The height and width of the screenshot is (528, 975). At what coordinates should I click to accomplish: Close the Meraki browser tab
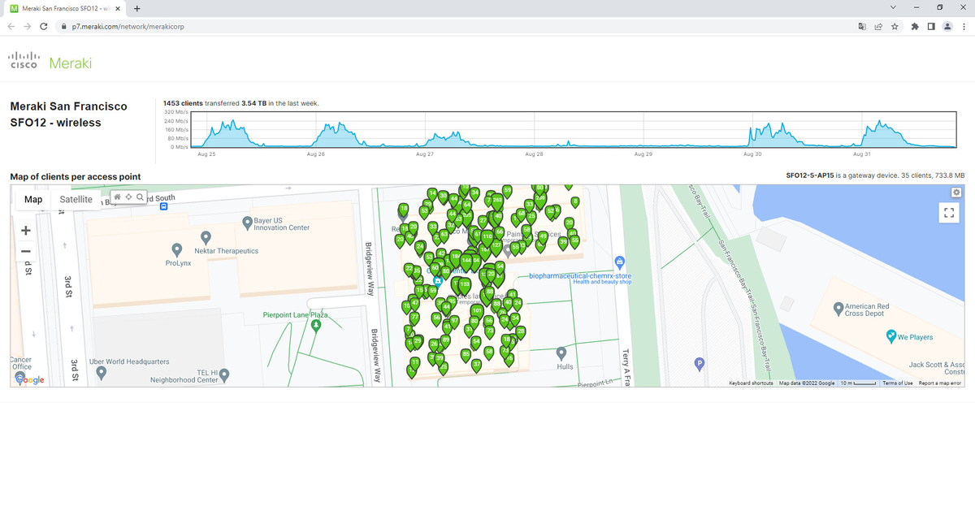(x=118, y=9)
